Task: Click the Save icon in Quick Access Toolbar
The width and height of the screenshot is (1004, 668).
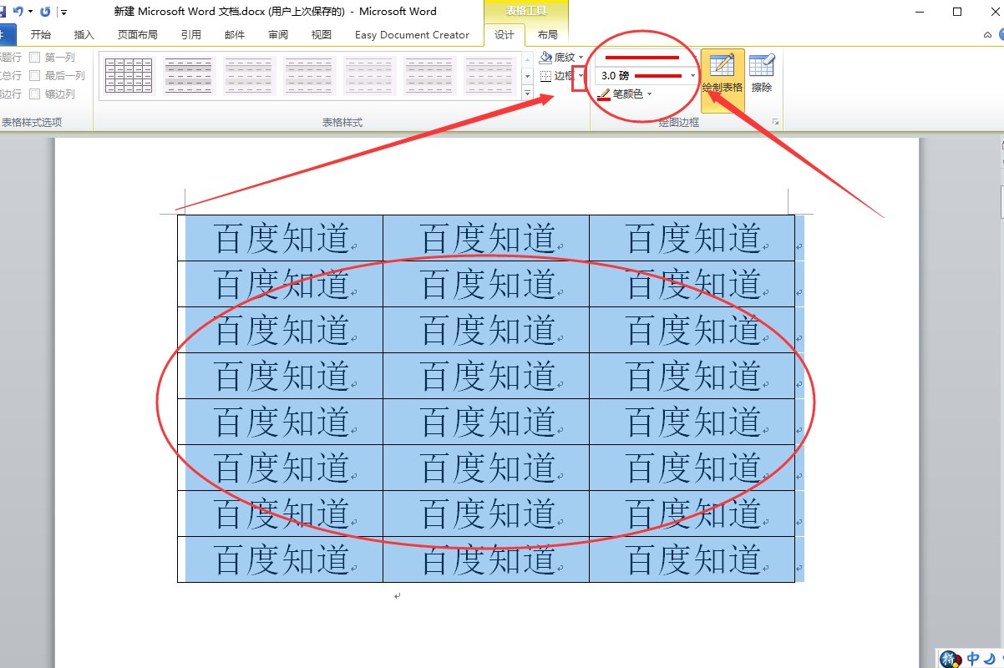Action: [4, 11]
